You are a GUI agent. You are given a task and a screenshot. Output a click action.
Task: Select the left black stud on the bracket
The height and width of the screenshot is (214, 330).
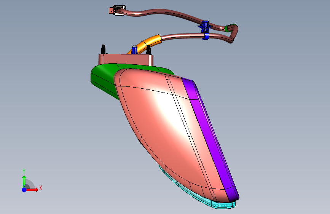tap(103, 49)
